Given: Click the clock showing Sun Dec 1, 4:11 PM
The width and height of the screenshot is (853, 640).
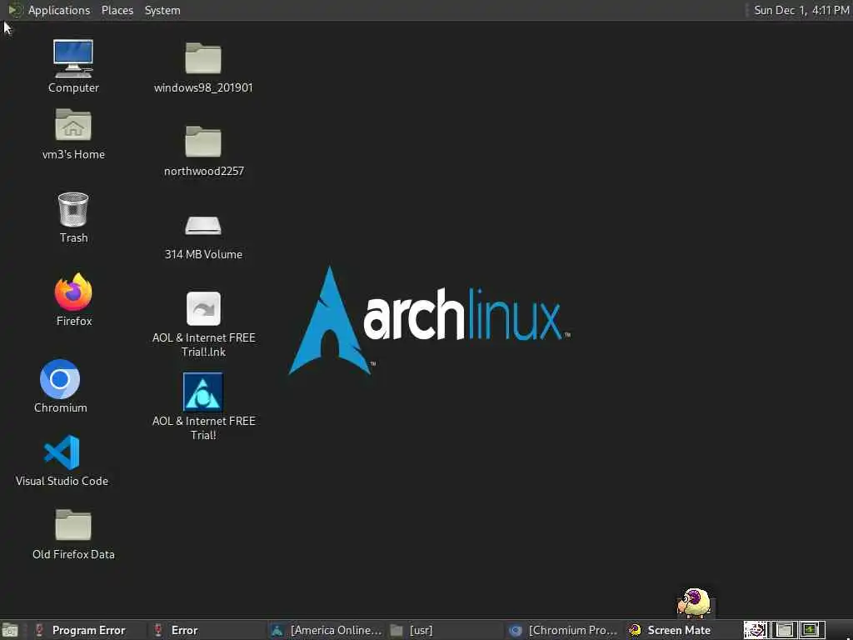Looking at the screenshot, I should click(x=801, y=10).
